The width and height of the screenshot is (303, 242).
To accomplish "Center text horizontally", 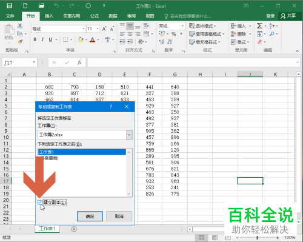I will point(130,34).
